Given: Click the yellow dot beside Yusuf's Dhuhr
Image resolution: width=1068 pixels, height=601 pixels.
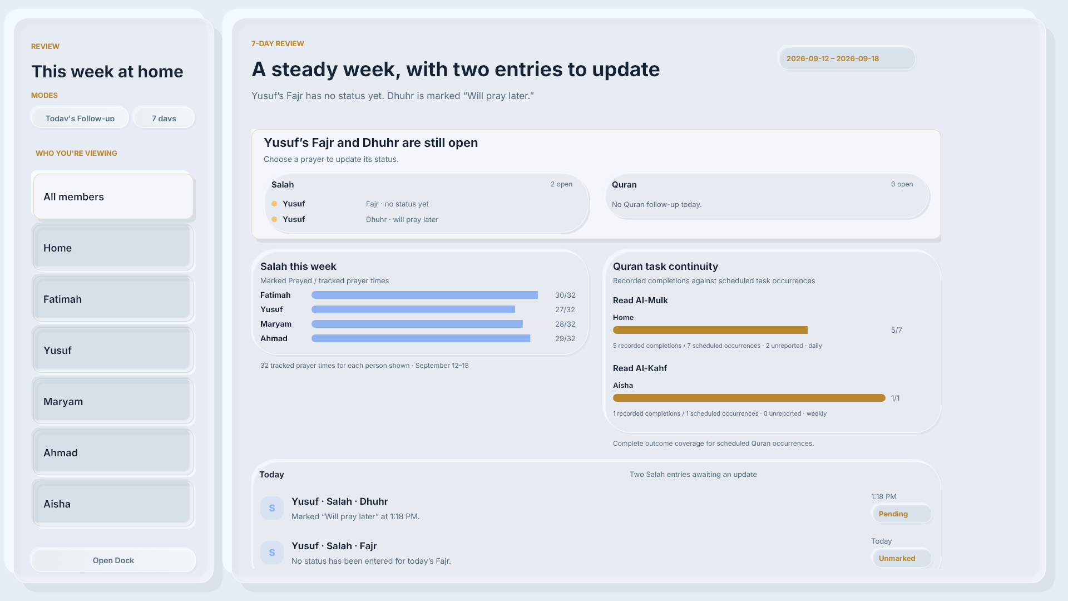Looking at the screenshot, I should click(274, 219).
